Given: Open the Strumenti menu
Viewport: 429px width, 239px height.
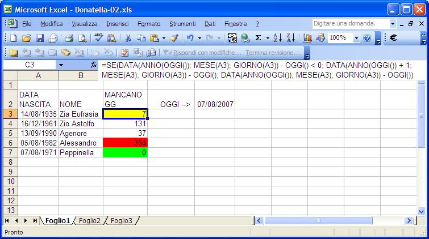Looking at the screenshot, I should [182, 24].
